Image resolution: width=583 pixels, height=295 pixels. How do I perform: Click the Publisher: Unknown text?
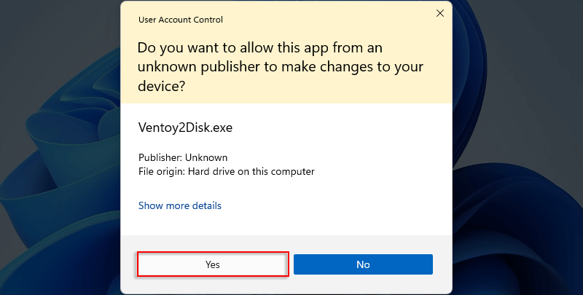click(x=183, y=157)
